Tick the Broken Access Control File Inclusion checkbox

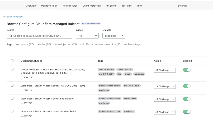tap(12, 98)
